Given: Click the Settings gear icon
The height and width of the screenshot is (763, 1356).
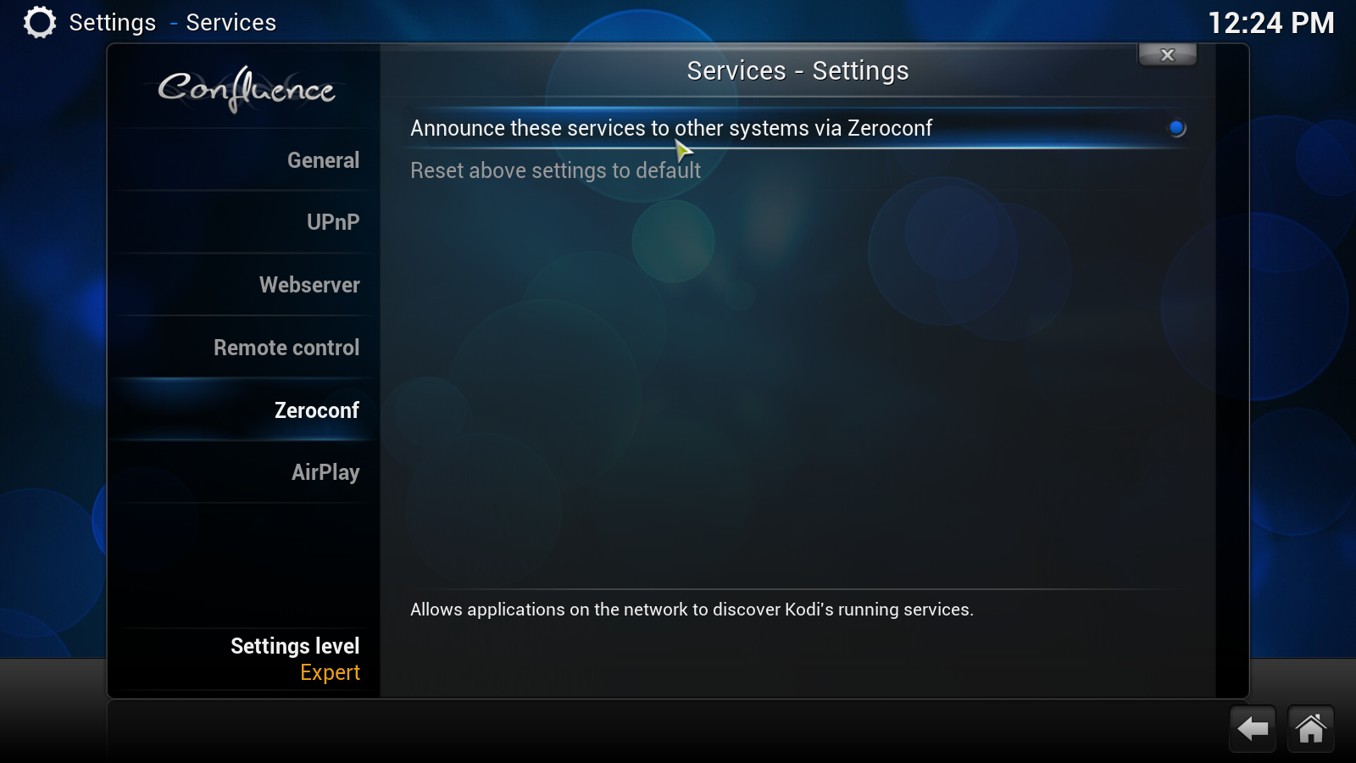Looking at the screenshot, I should coord(39,22).
